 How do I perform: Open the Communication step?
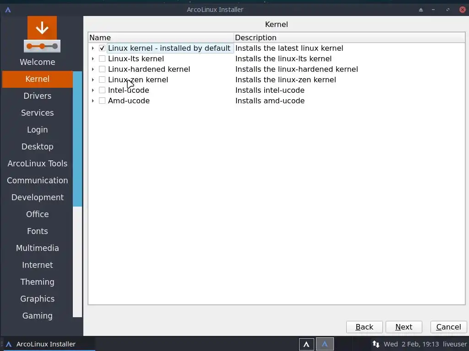click(x=38, y=181)
